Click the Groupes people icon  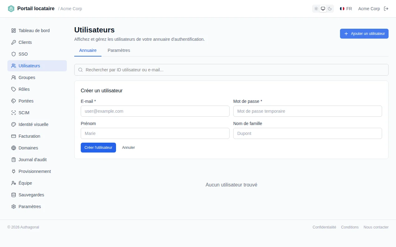pos(14,77)
